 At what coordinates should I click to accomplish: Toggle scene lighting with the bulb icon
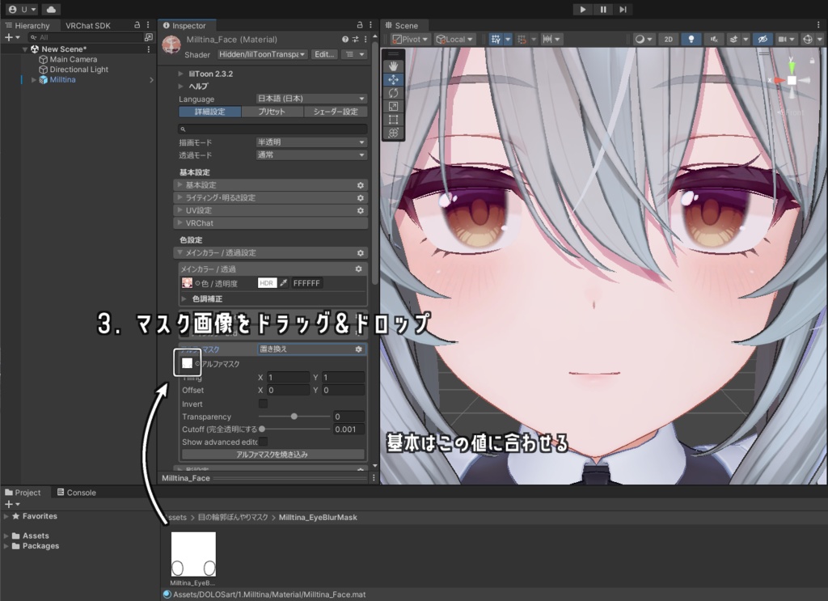point(691,38)
